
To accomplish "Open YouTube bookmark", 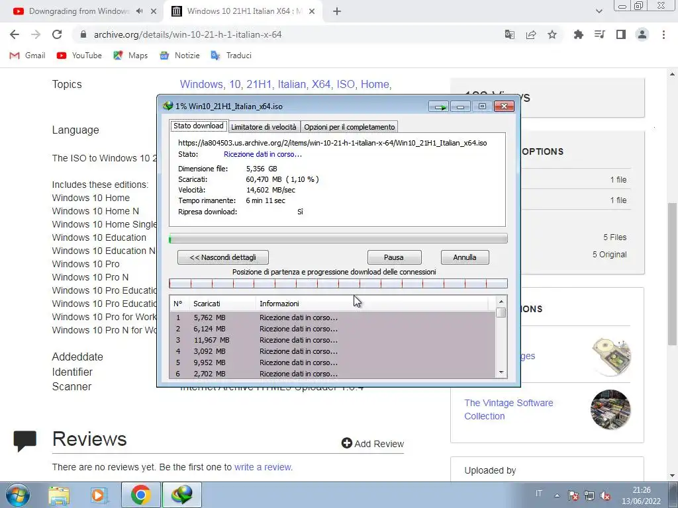I will click(x=79, y=56).
